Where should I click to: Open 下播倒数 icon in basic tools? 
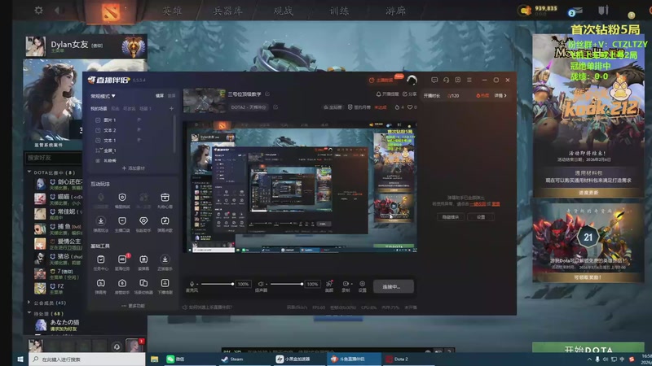coord(165,283)
